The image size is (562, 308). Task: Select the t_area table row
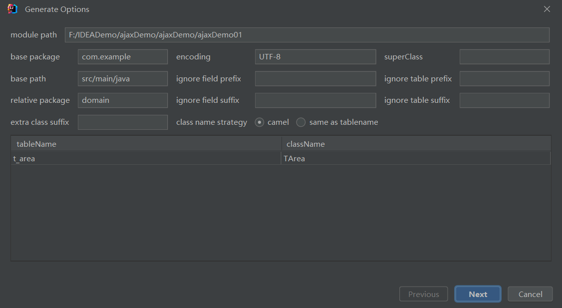[146, 159]
